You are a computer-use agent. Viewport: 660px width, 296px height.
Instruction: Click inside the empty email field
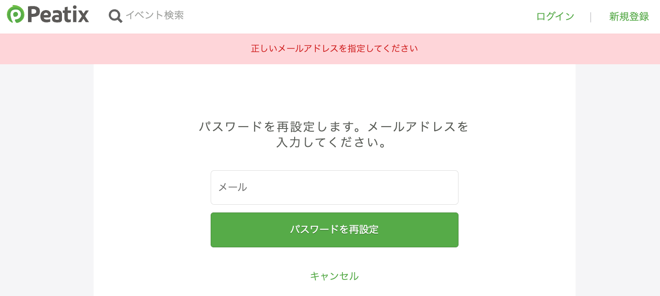334,187
